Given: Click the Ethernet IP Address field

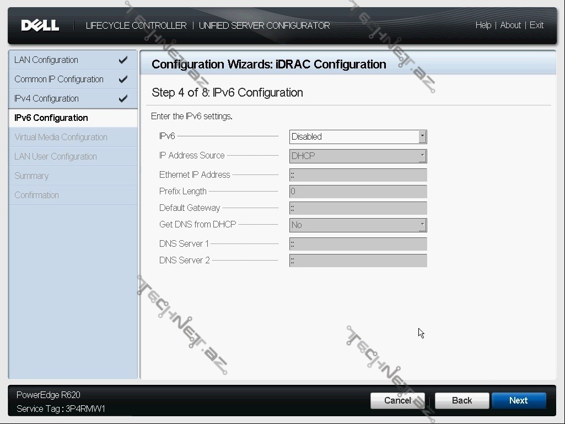Looking at the screenshot, I should tap(358, 175).
